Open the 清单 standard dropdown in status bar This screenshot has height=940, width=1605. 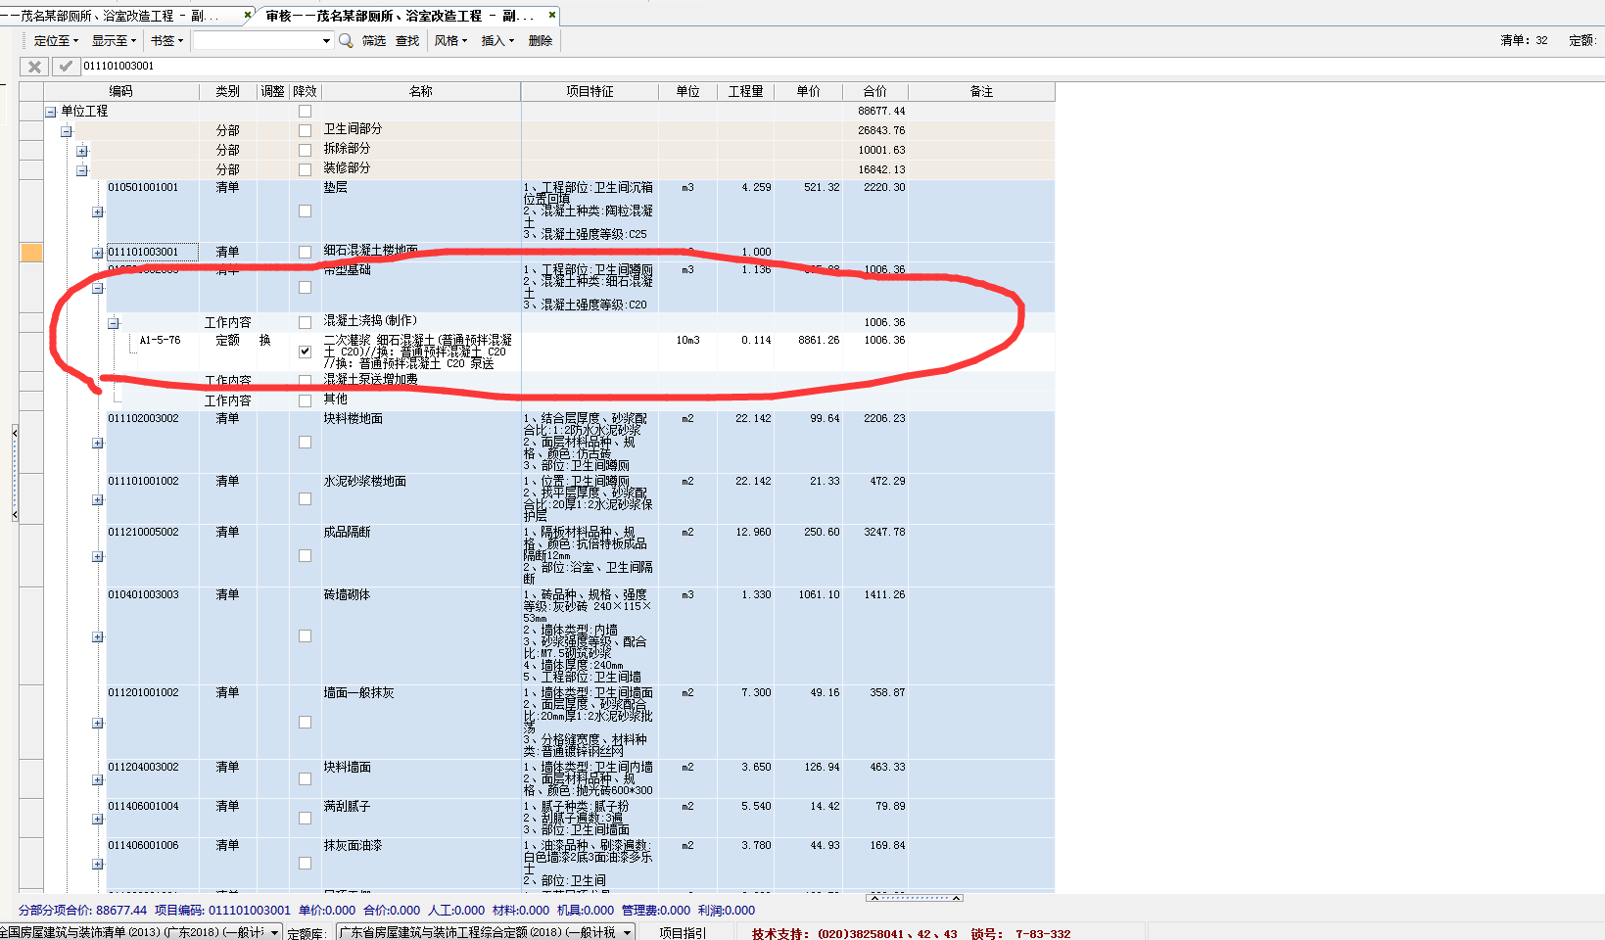(274, 932)
